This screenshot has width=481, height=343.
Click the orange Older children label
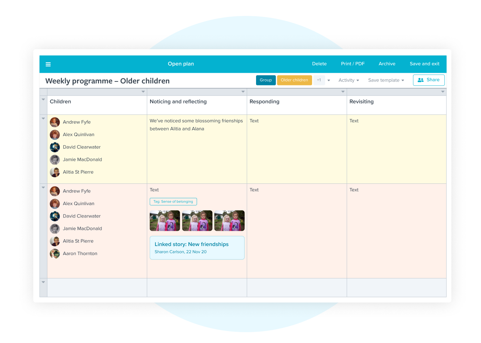coord(294,80)
